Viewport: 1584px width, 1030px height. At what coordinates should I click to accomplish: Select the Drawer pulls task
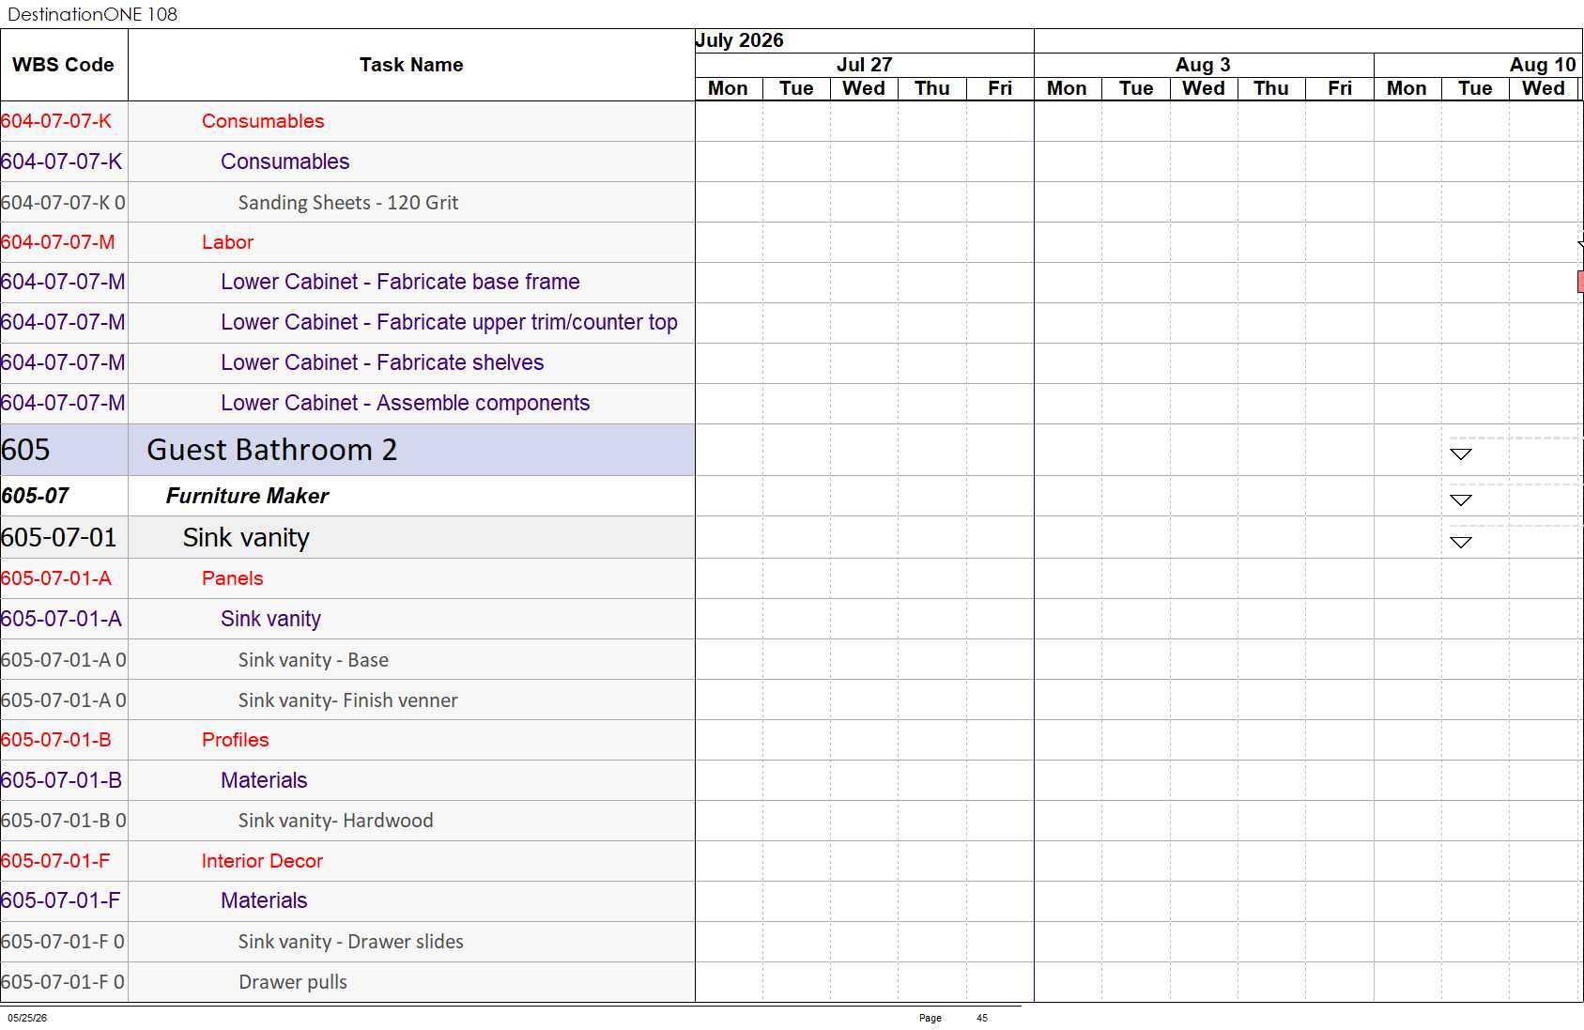(x=292, y=982)
